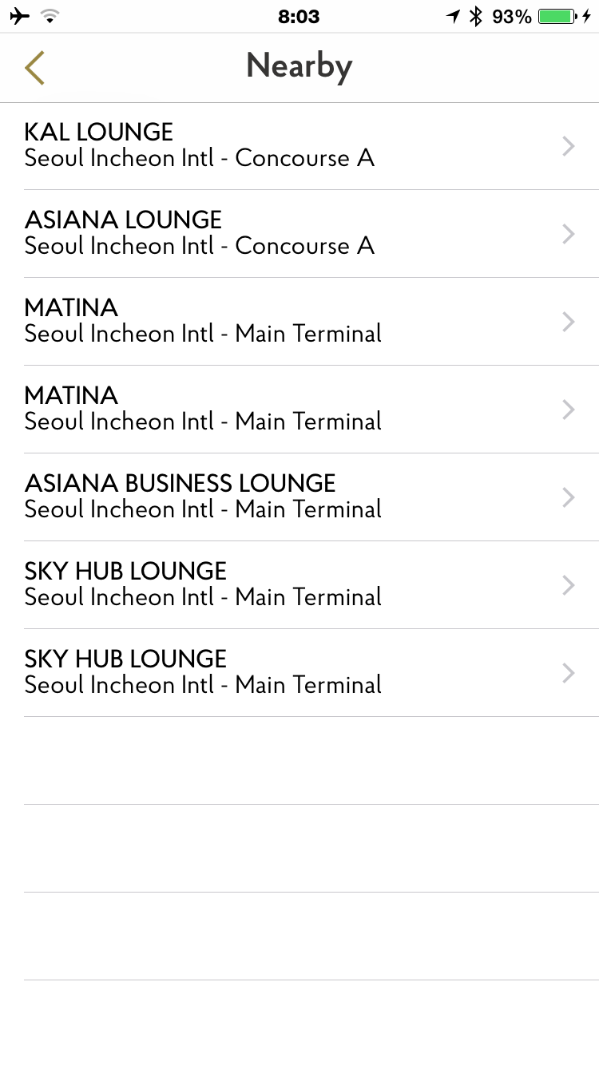Tap the airplane mode status icon
This screenshot has width=599, height=1065.
[20, 16]
